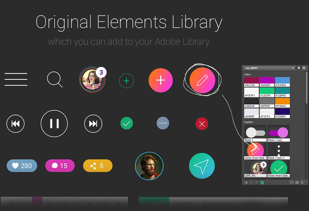
Task: Click the red X circle icon
Action: coord(202,124)
